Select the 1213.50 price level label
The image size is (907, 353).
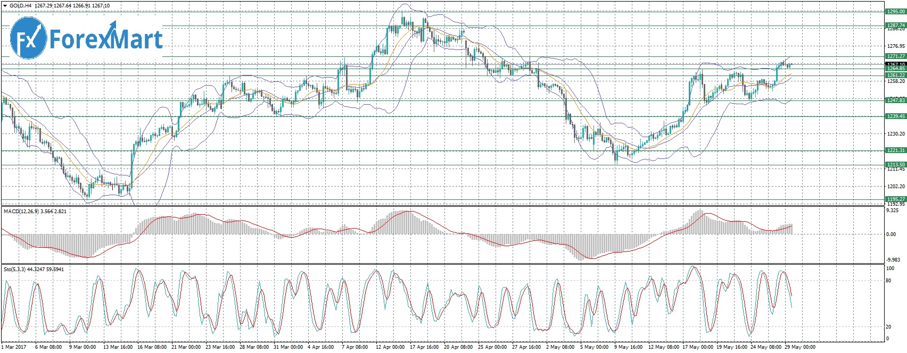tap(895, 164)
